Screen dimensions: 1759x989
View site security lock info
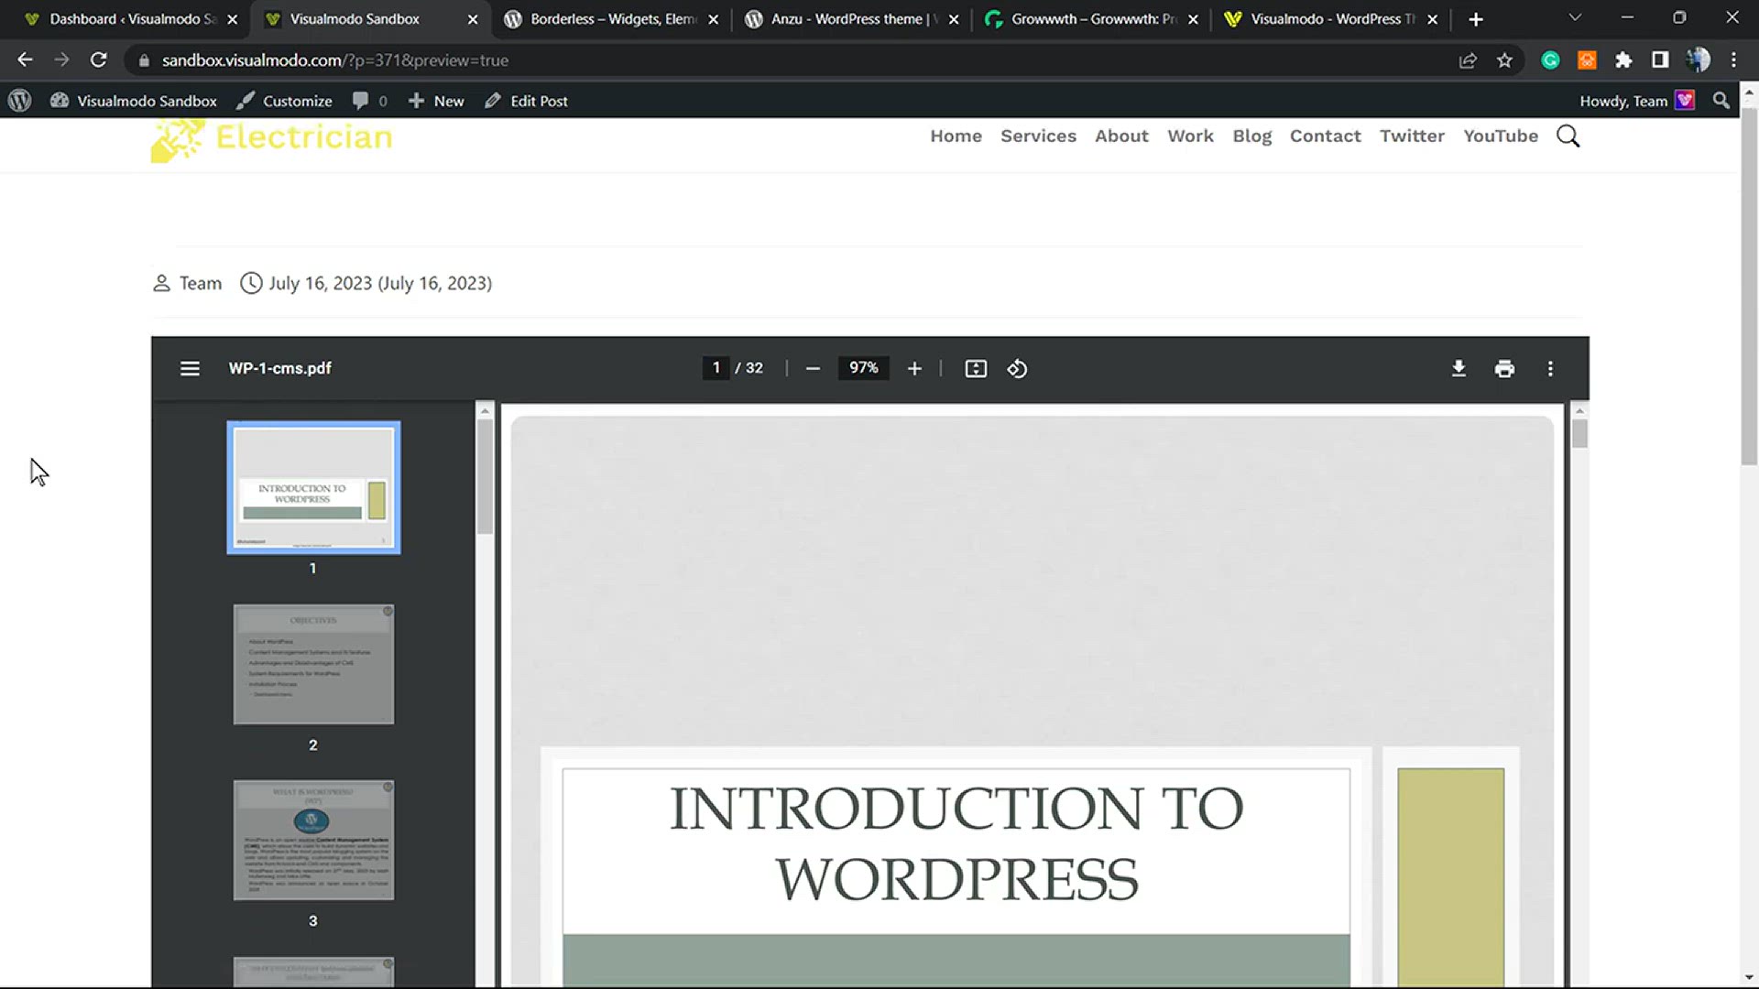[x=144, y=60]
